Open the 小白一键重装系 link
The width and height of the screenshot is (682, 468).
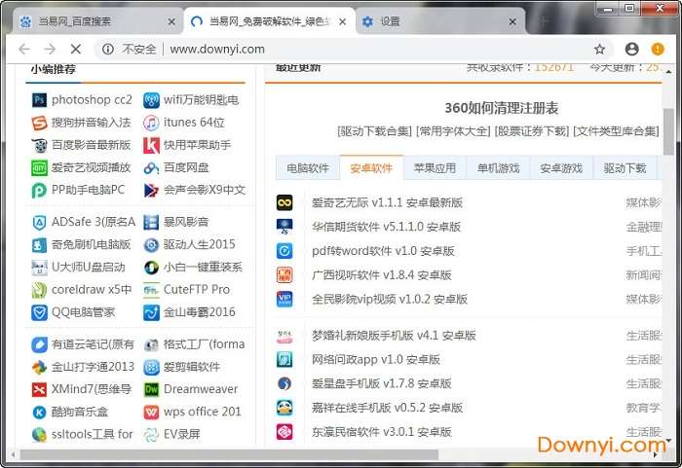[203, 268]
